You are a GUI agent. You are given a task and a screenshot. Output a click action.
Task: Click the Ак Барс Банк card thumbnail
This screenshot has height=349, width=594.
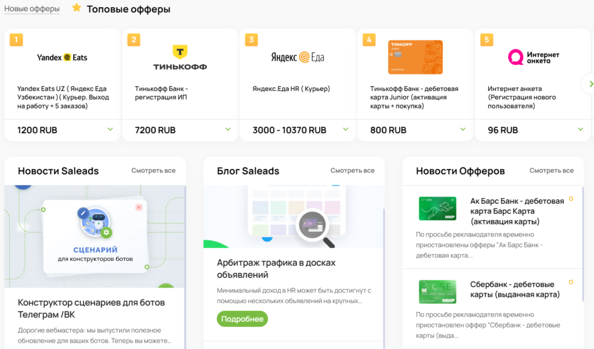[x=437, y=209]
